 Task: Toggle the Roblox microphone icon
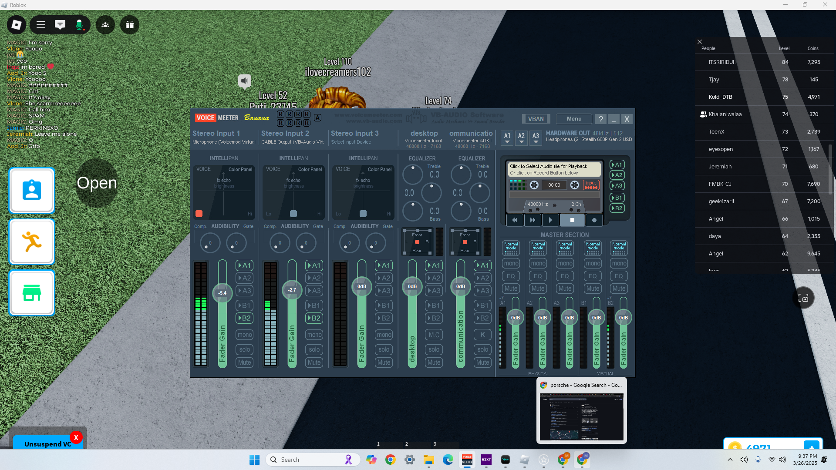click(79, 25)
